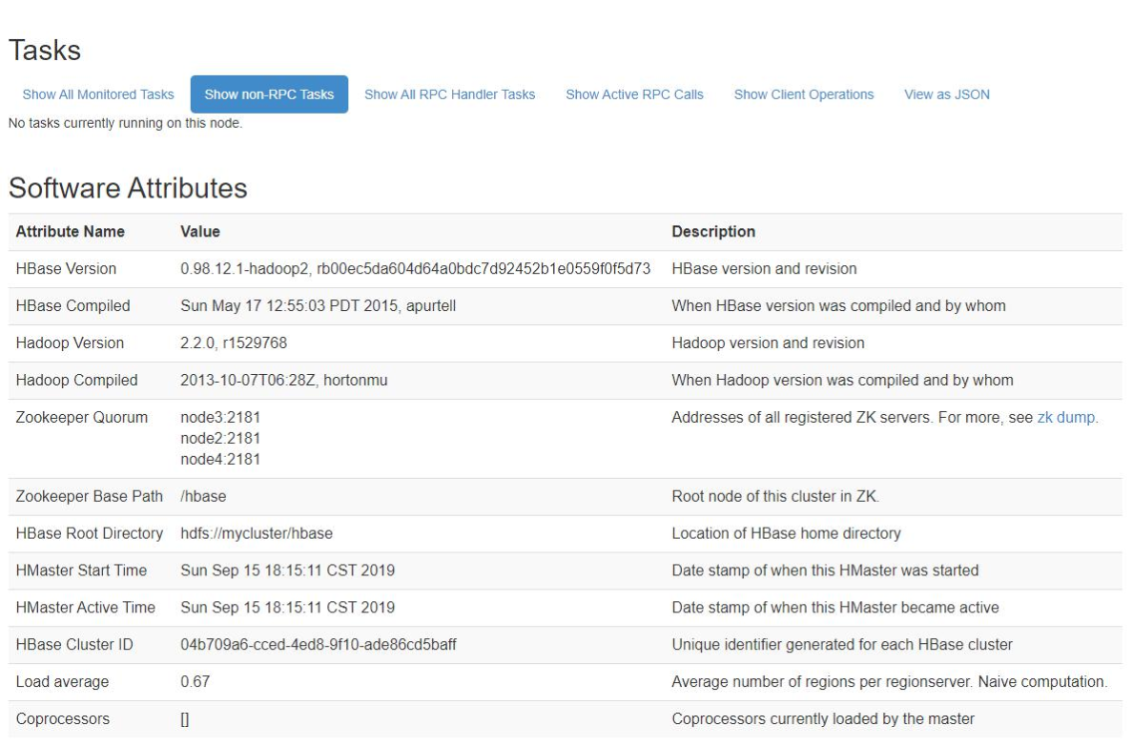
Task: Open the zk dump link
Action: (x=1065, y=417)
